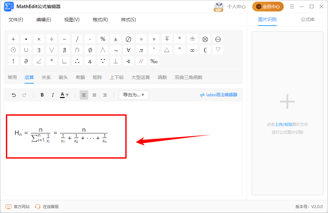
Task: Insert the minus-plus symbol
Action: coord(167,39)
